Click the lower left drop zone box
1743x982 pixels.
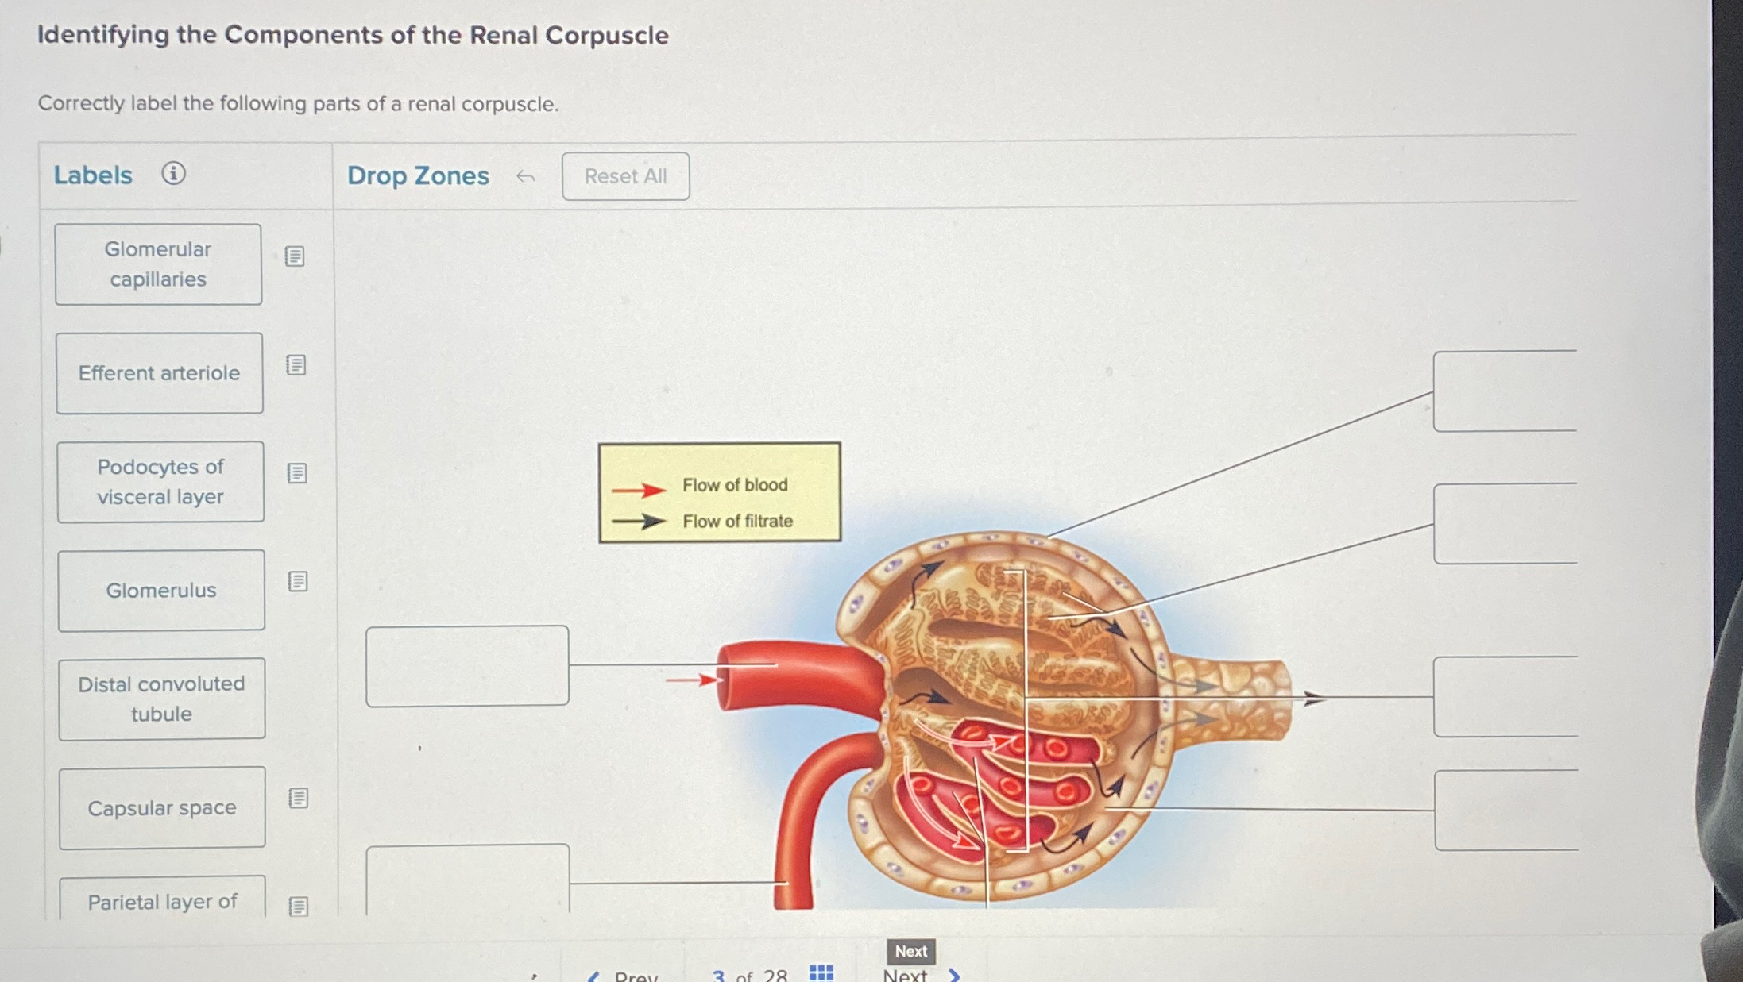point(468,880)
